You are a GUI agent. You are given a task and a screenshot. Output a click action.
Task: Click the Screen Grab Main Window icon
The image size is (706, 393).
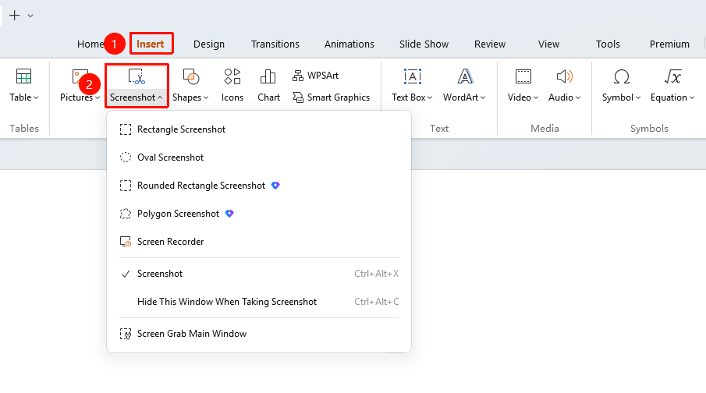[126, 334]
